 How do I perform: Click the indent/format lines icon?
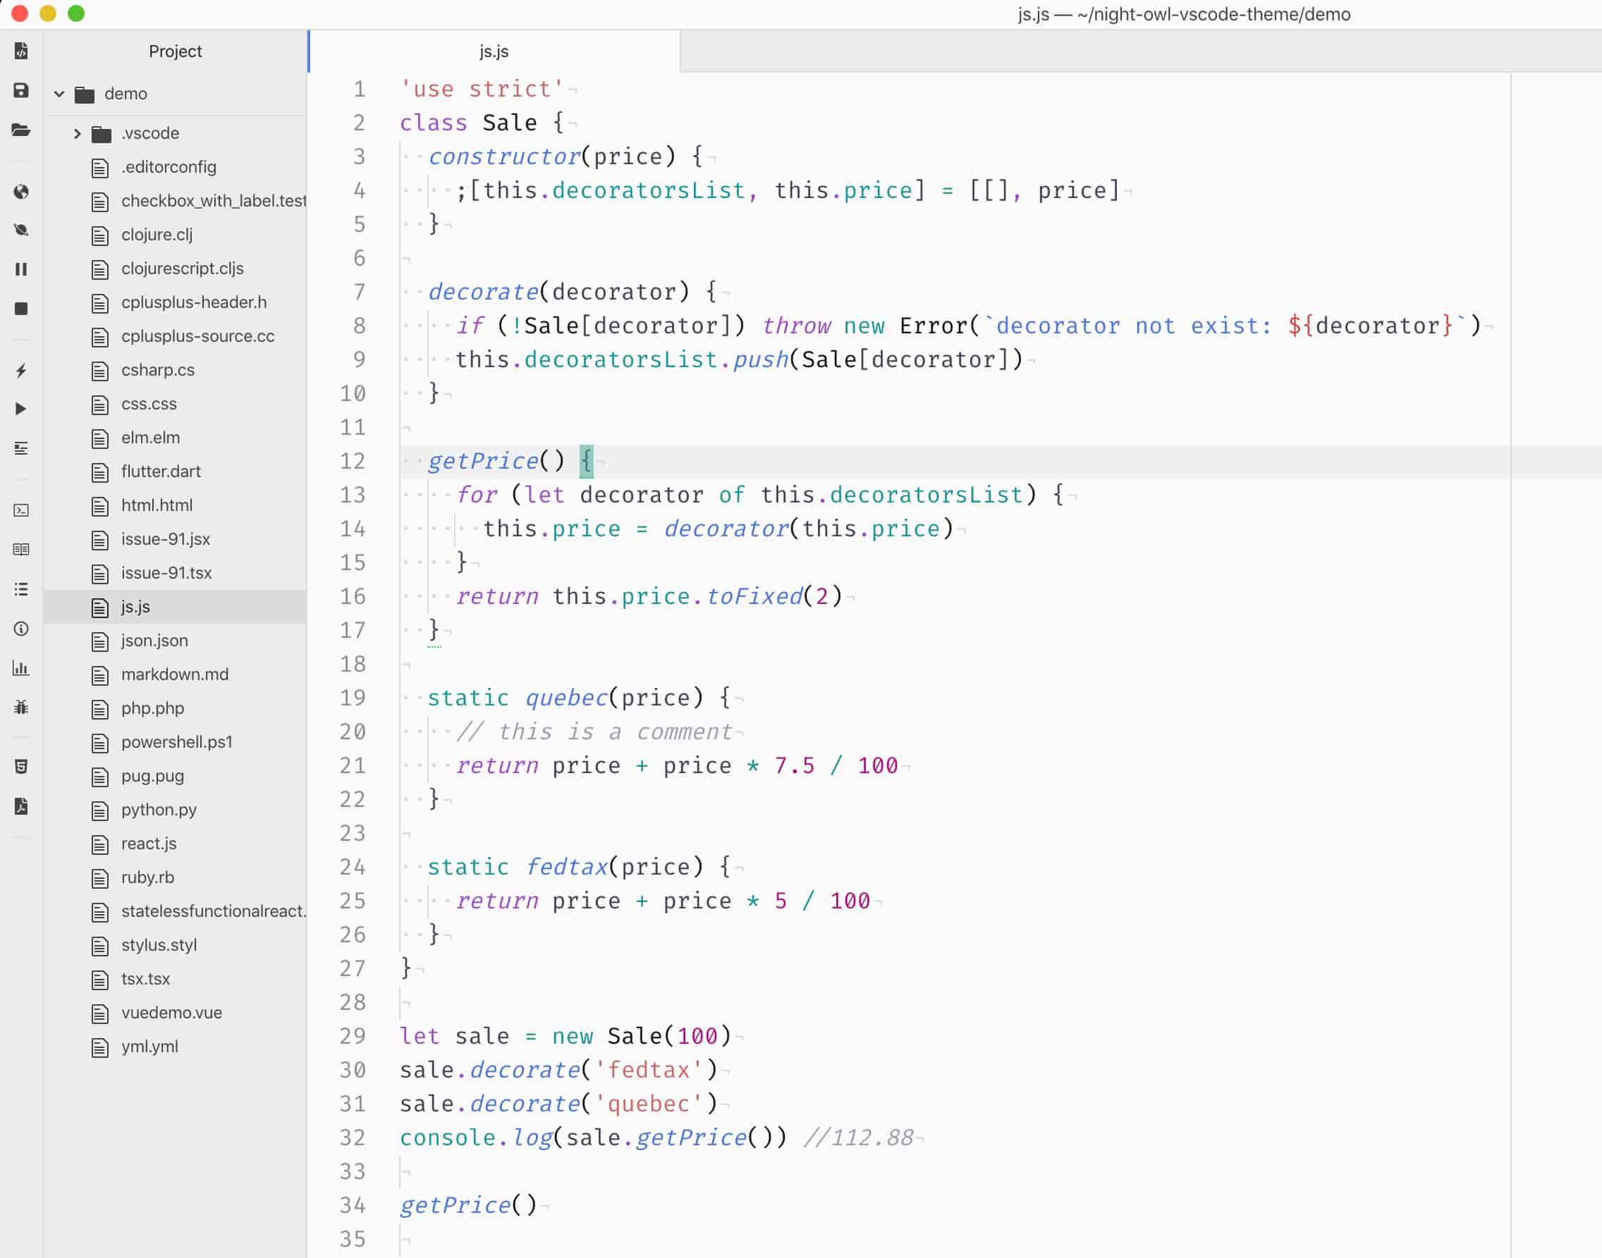tap(20, 448)
